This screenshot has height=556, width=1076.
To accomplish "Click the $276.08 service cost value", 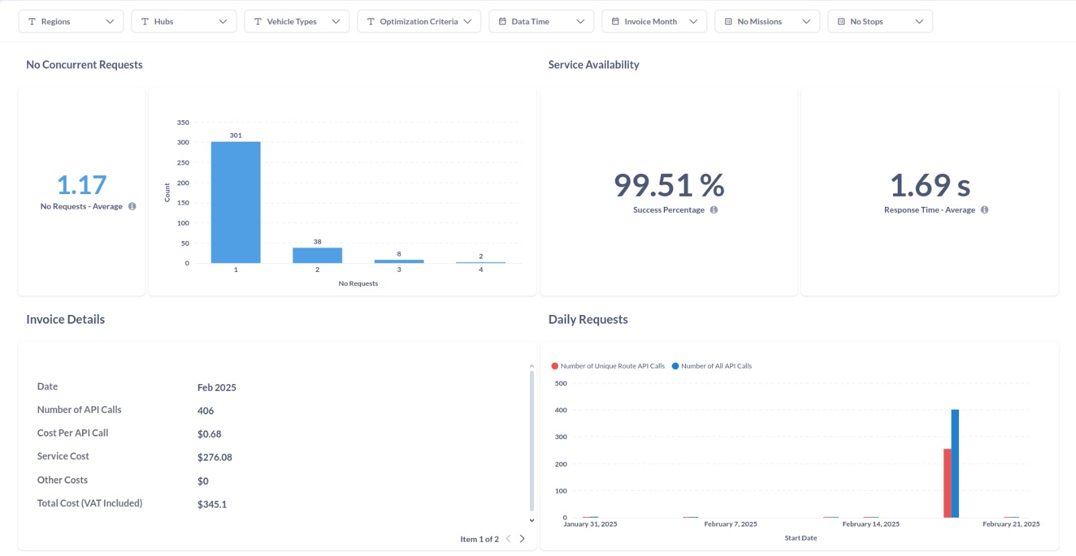I will pos(215,457).
